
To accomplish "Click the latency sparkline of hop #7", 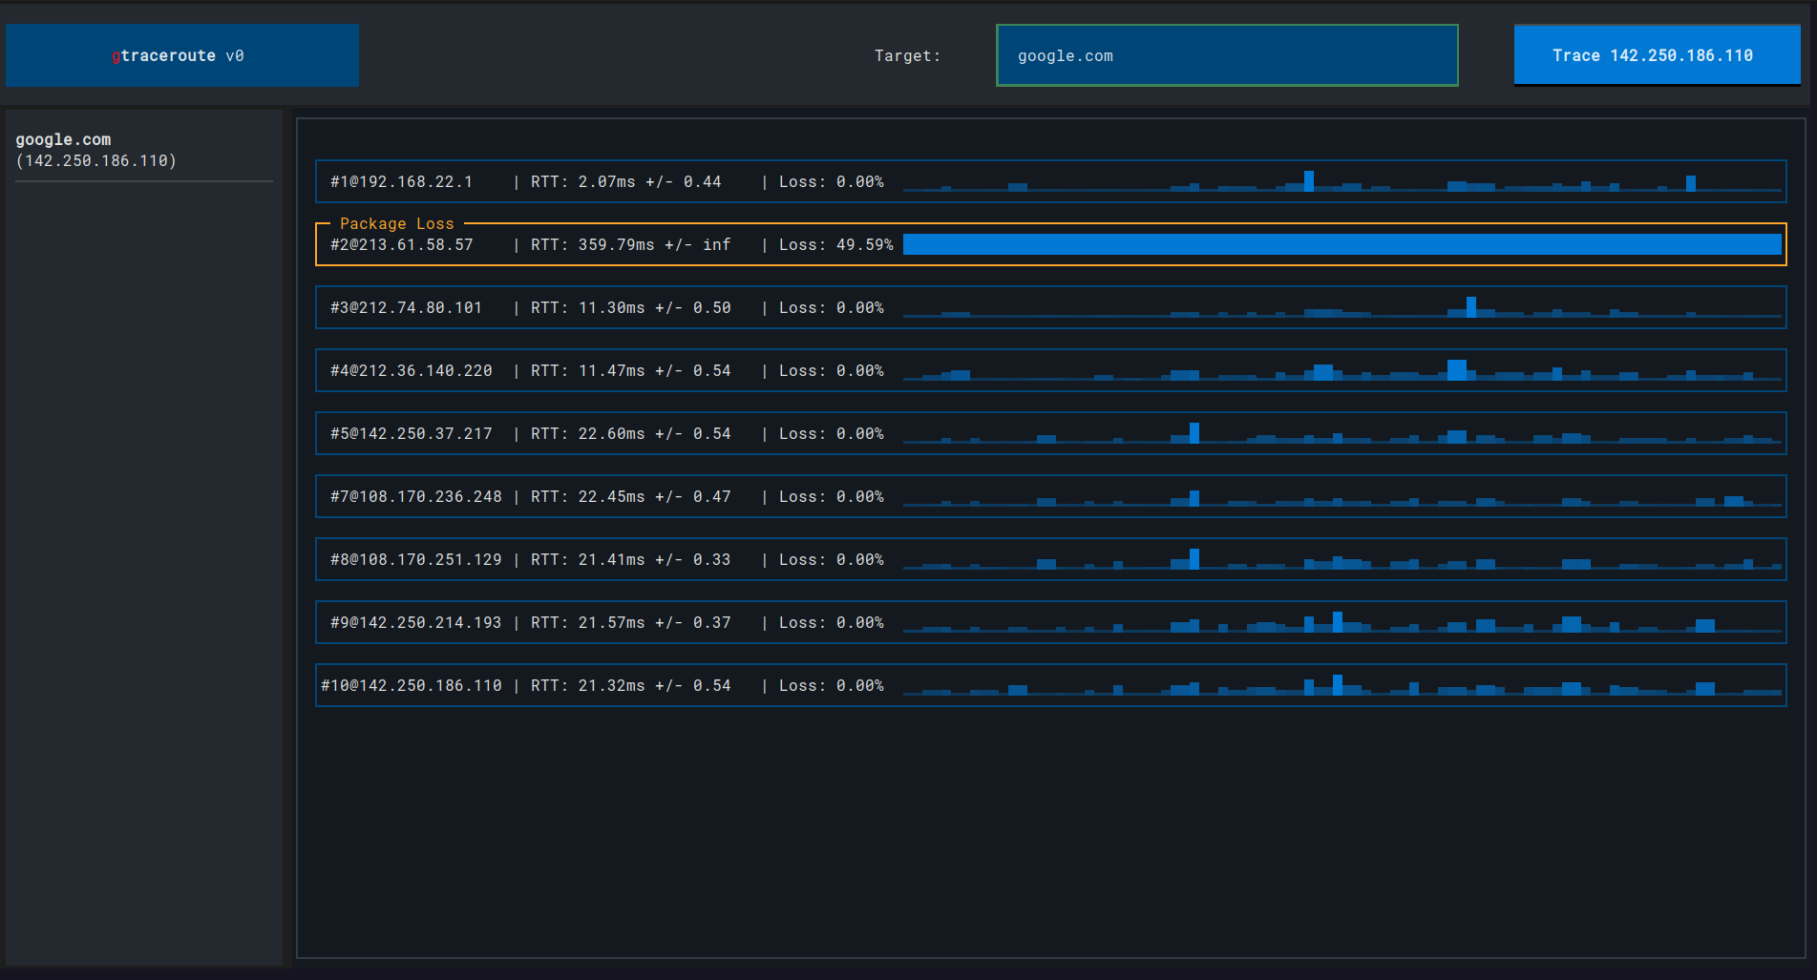I will click(x=1342, y=496).
